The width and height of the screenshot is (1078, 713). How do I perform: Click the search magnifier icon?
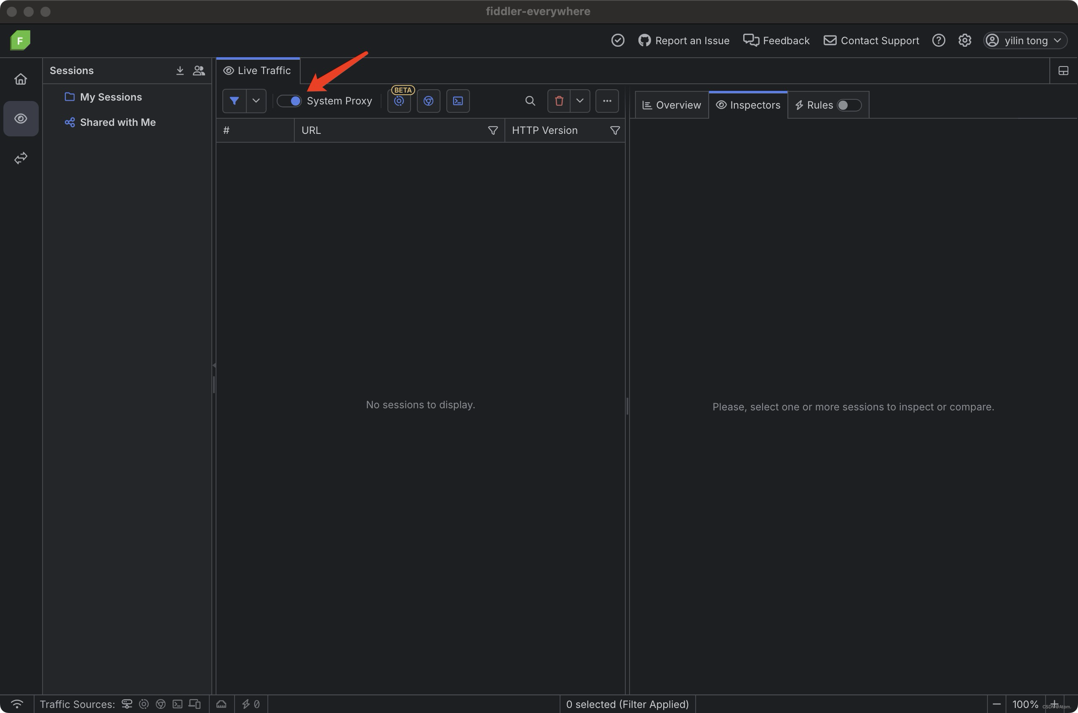click(x=530, y=101)
